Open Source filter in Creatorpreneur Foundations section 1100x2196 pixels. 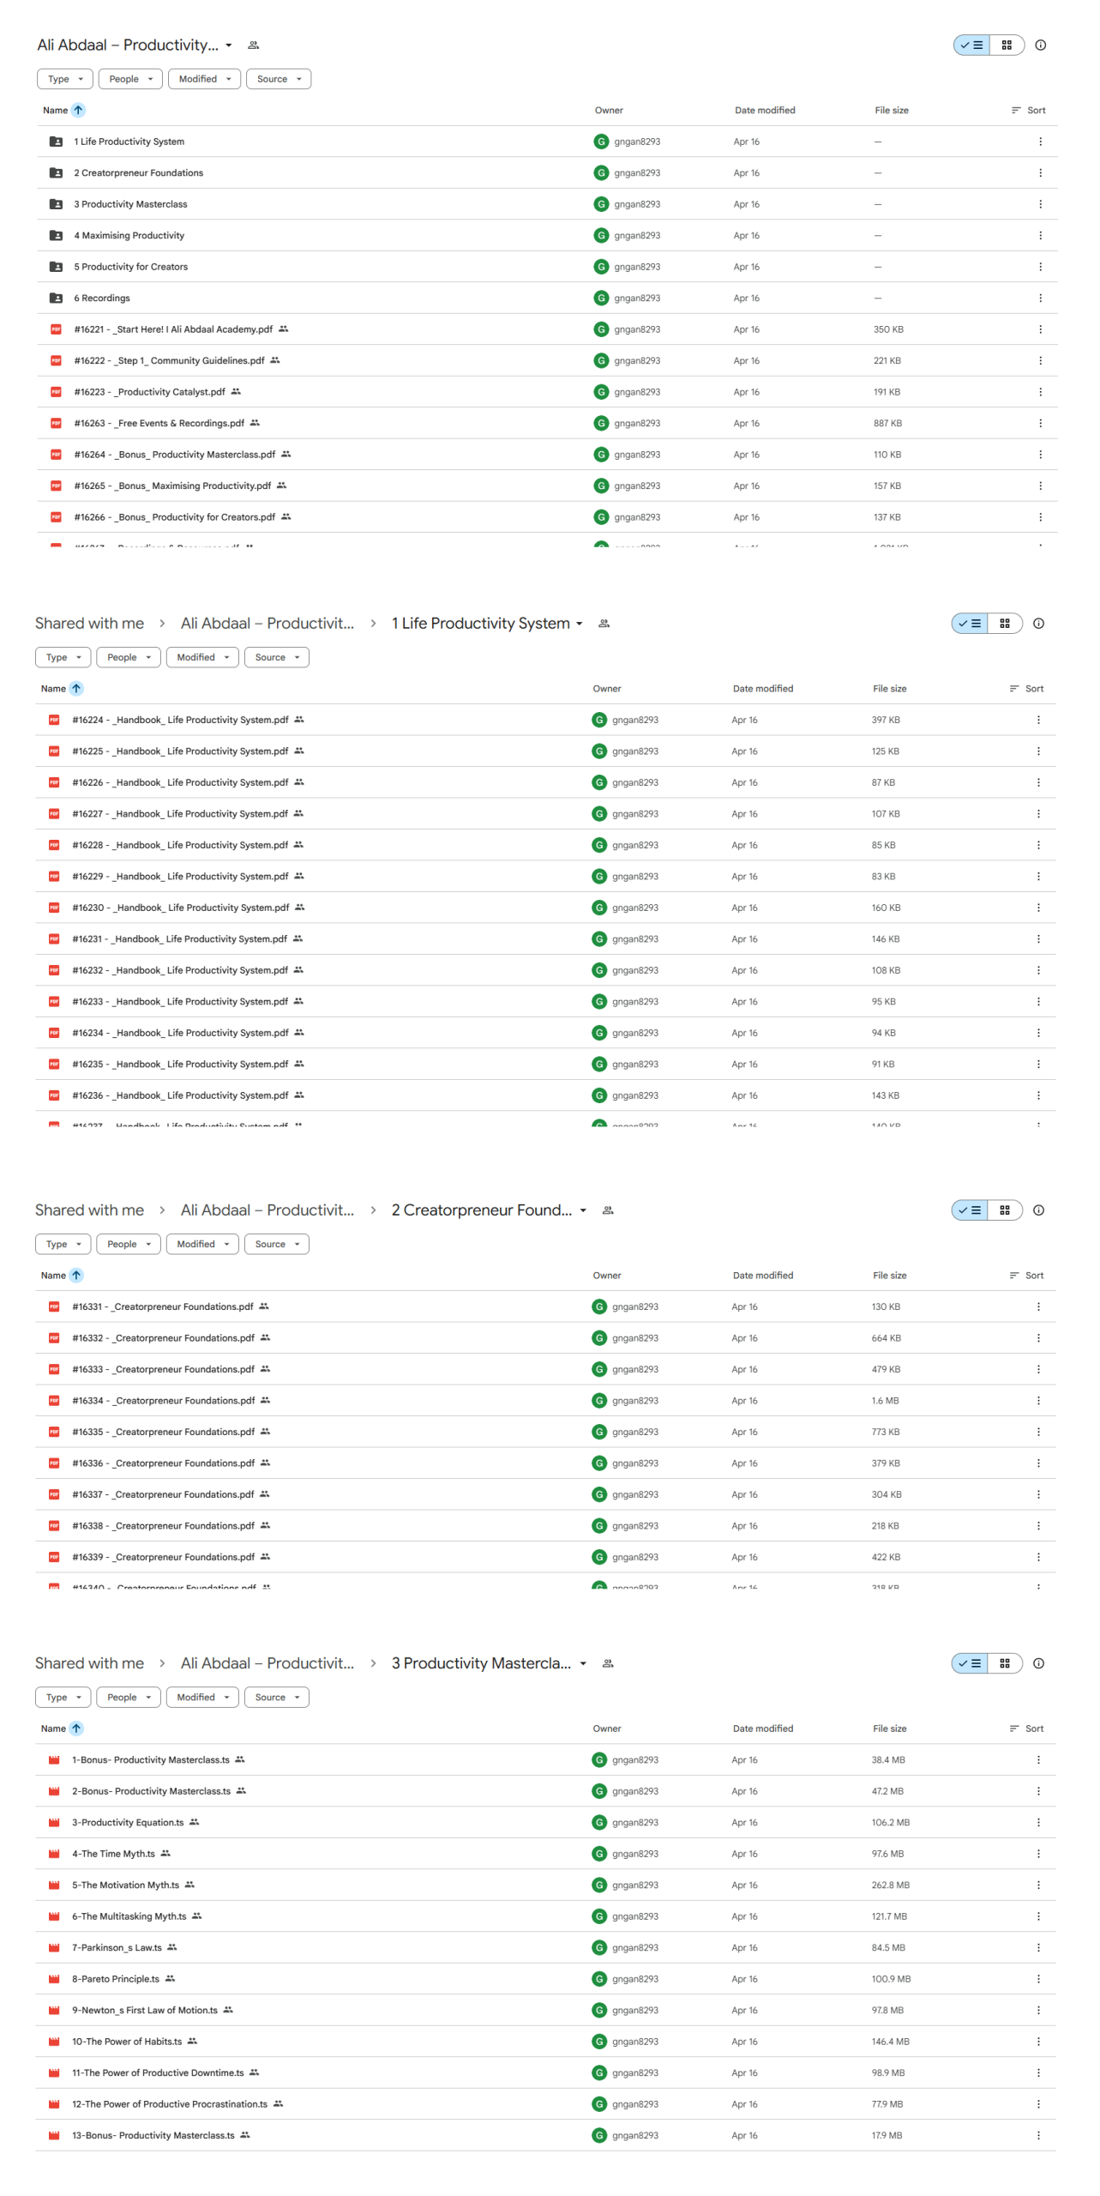pyautogui.click(x=277, y=1242)
